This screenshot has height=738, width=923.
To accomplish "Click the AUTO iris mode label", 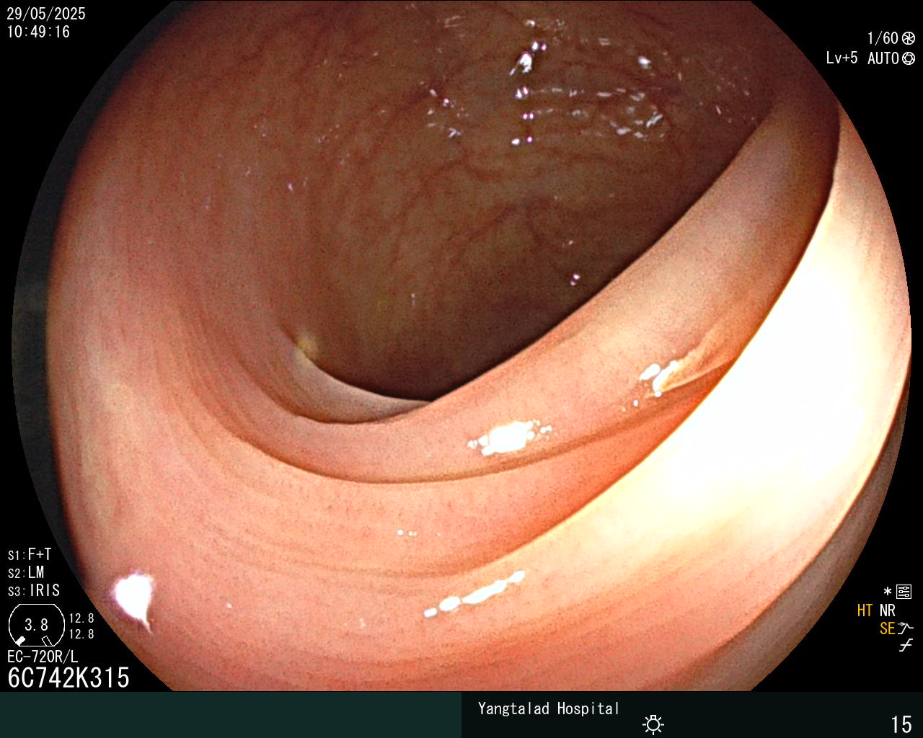I will (883, 58).
